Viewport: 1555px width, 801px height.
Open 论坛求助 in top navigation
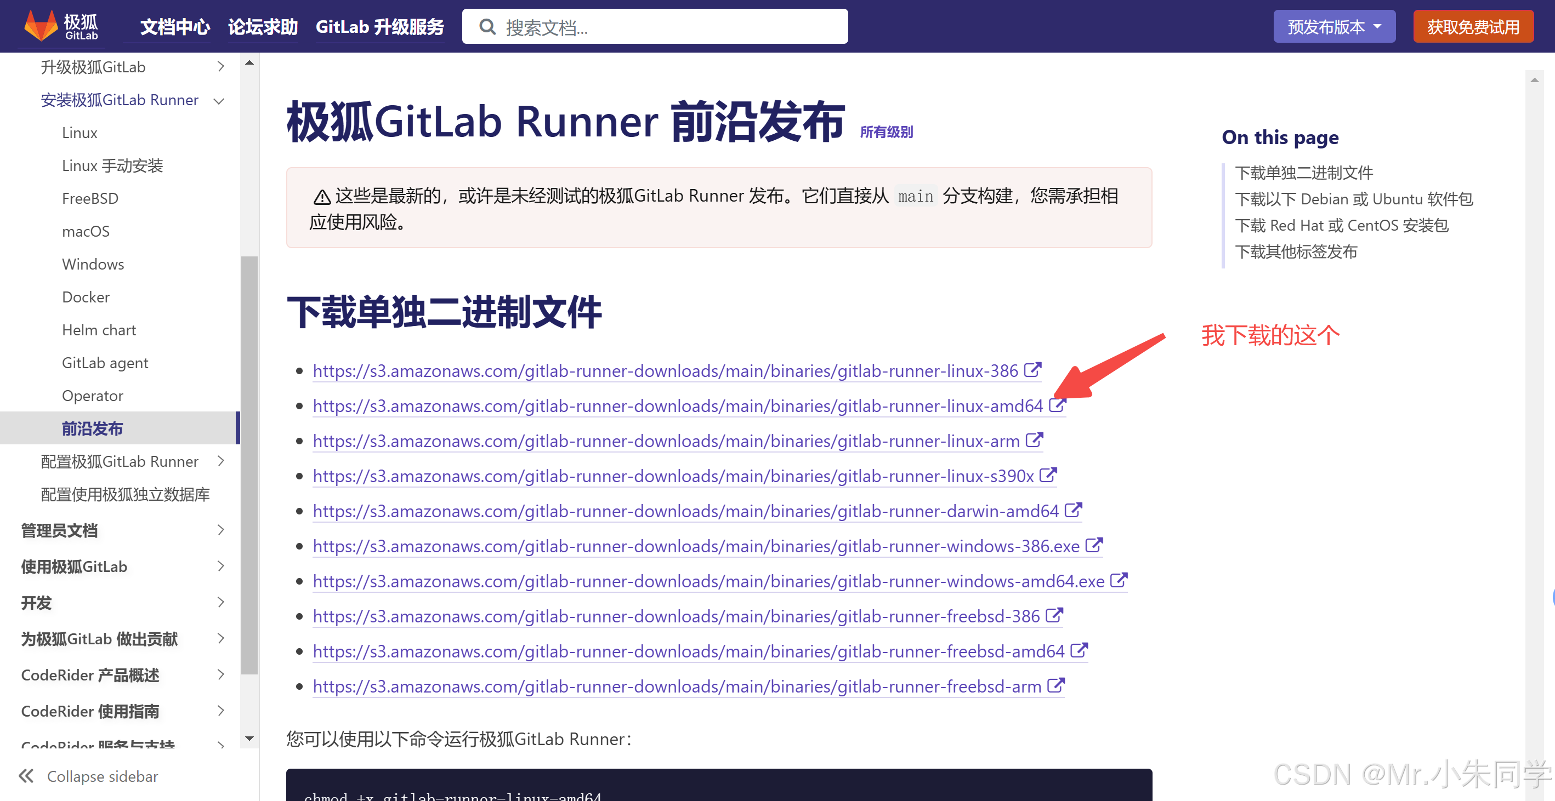[263, 27]
